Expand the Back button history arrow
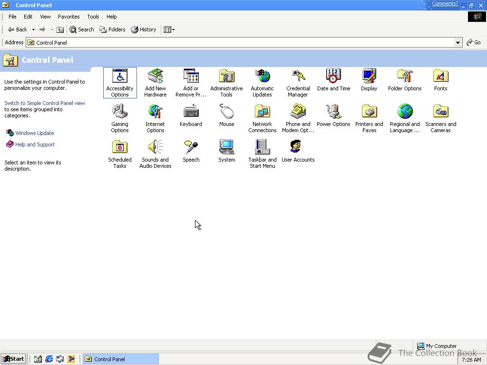 (33, 29)
